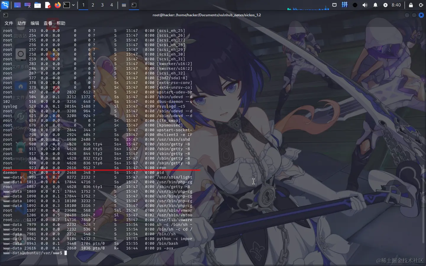Screen dimensions: 426x266
Task: Click the terminal window title text
Action: 207,15
